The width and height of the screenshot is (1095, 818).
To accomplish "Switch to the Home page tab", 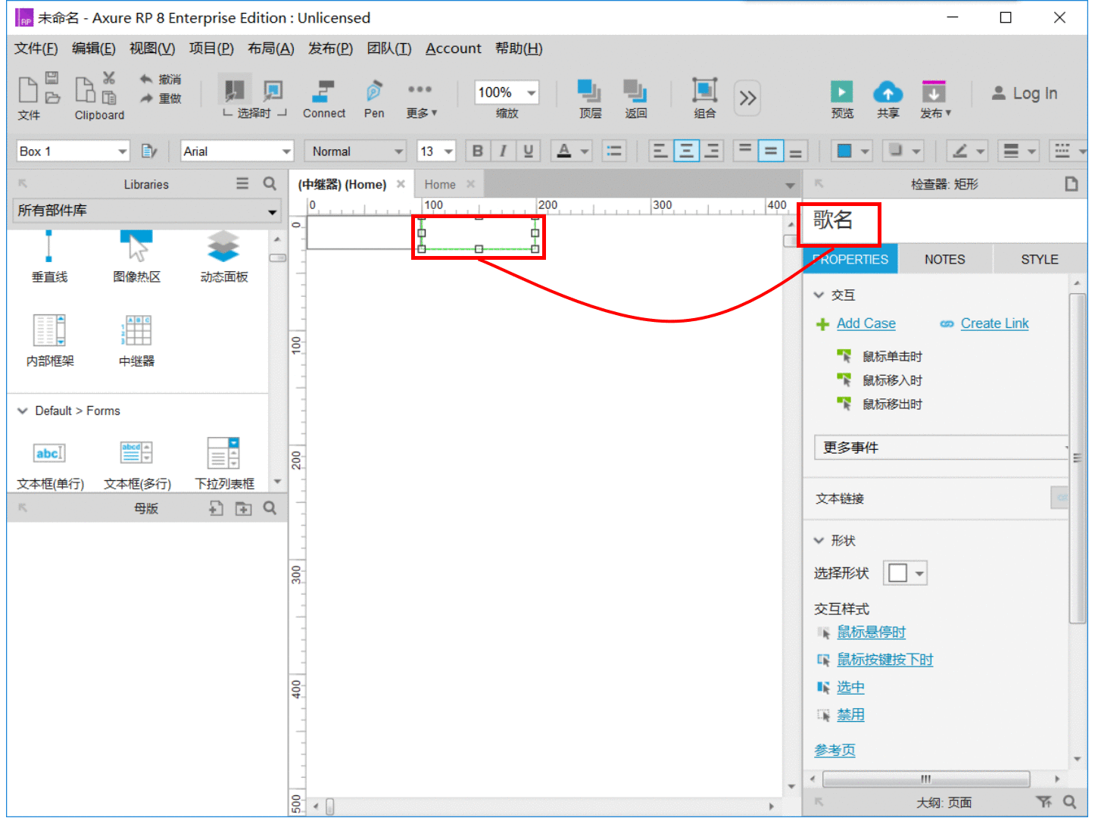I will tap(440, 184).
